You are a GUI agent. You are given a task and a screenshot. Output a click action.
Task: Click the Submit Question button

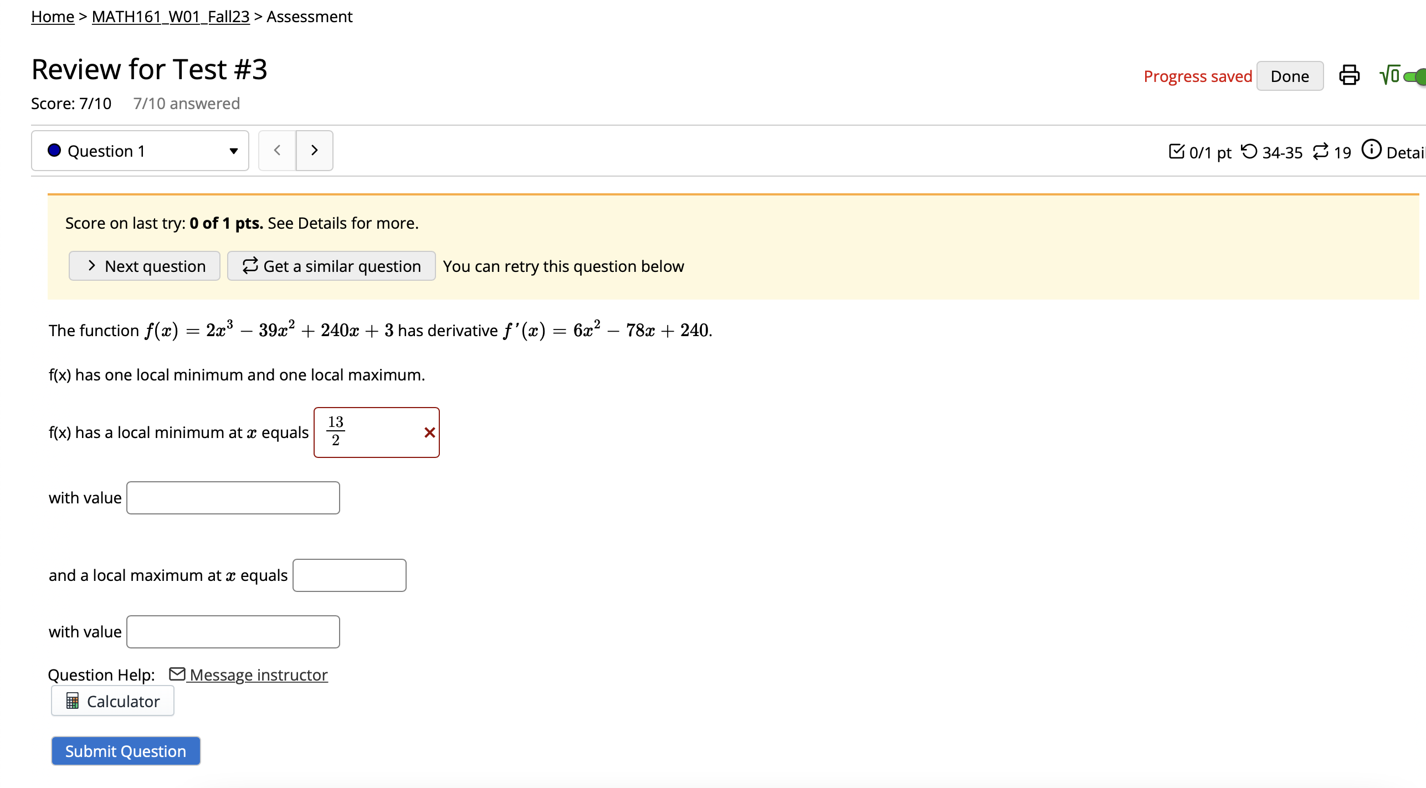(125, 751)
